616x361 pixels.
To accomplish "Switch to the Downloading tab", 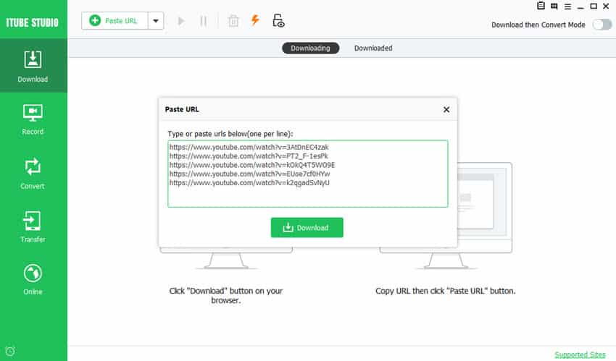I will (x=310, y=48).
